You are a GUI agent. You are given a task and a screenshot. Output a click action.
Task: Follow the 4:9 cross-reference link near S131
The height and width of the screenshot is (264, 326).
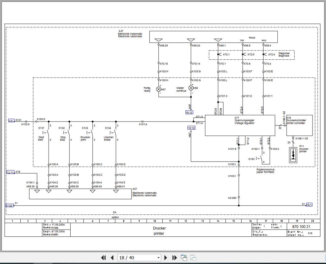[11, 121]
